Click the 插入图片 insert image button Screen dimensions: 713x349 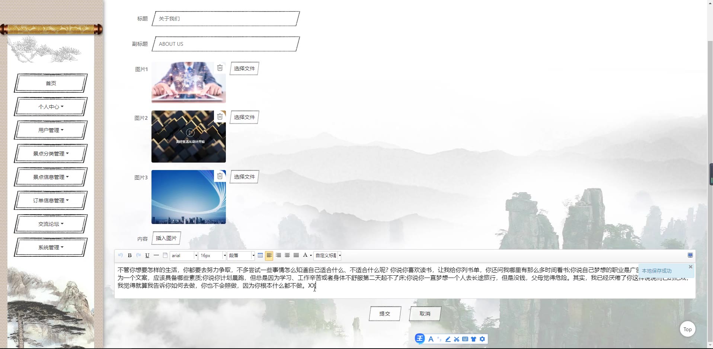point(166,238)
